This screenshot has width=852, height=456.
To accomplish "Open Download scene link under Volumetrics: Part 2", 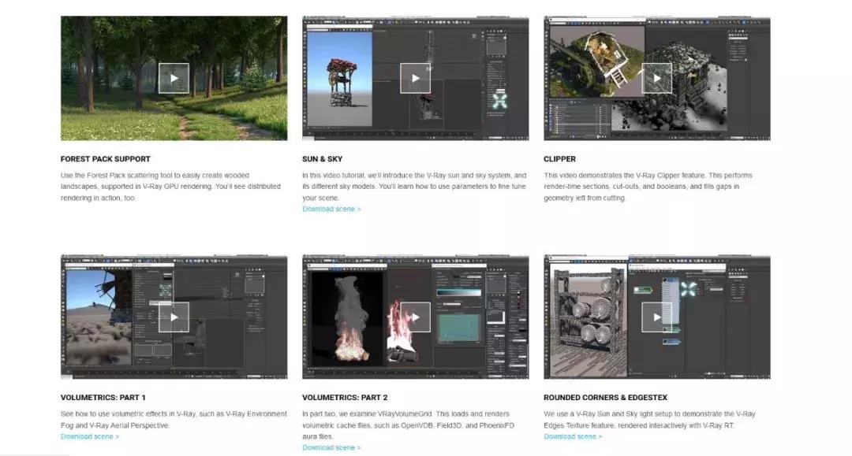I will click(331, 447).
